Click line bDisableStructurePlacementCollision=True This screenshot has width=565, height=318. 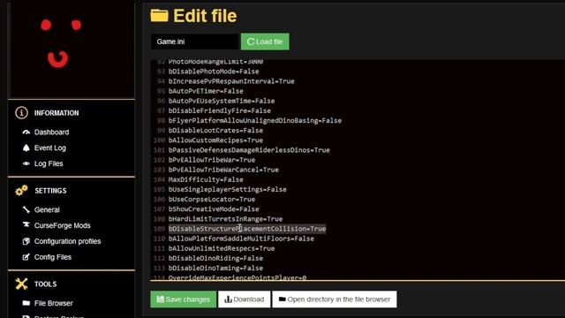[x=247, y=229]
